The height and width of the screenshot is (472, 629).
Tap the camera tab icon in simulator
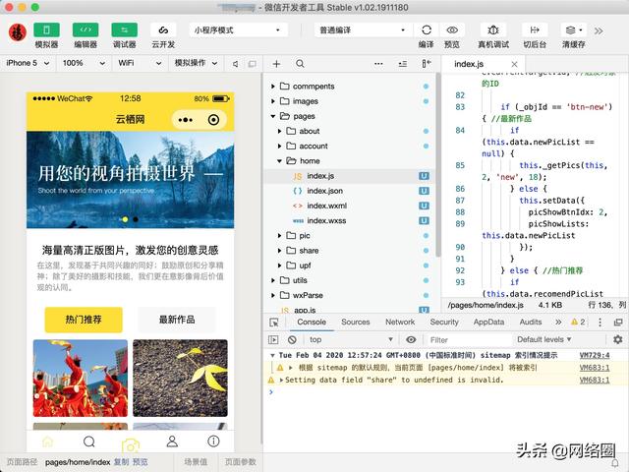tap(131, 445)
